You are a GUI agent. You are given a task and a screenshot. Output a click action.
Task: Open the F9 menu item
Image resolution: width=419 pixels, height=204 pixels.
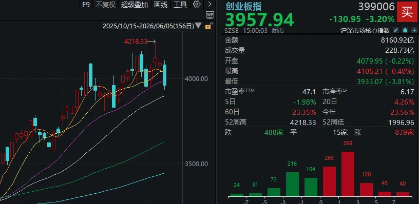pos(86,5)
